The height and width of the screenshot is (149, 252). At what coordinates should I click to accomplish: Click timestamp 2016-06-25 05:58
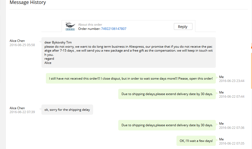(22, 45)
